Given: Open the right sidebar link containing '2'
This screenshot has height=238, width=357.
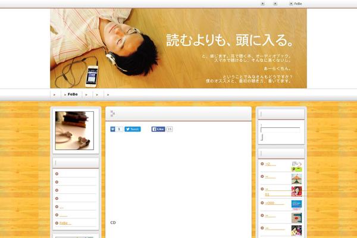Looking at the screenshot, I should 270,164.
